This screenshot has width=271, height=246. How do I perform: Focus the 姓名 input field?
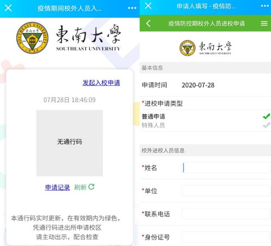226,168
